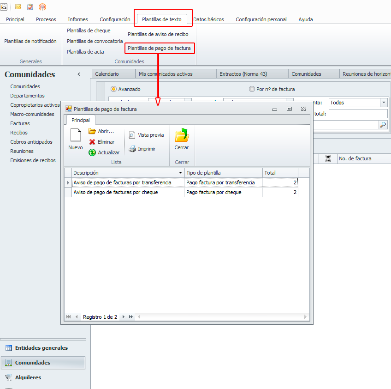Open the Descripción column filter dropdown

pyautogui.click(x=180, y=173)
